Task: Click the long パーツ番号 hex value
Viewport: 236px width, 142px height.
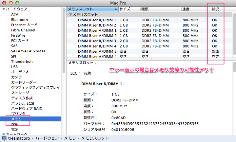Action: click(155, 124)
